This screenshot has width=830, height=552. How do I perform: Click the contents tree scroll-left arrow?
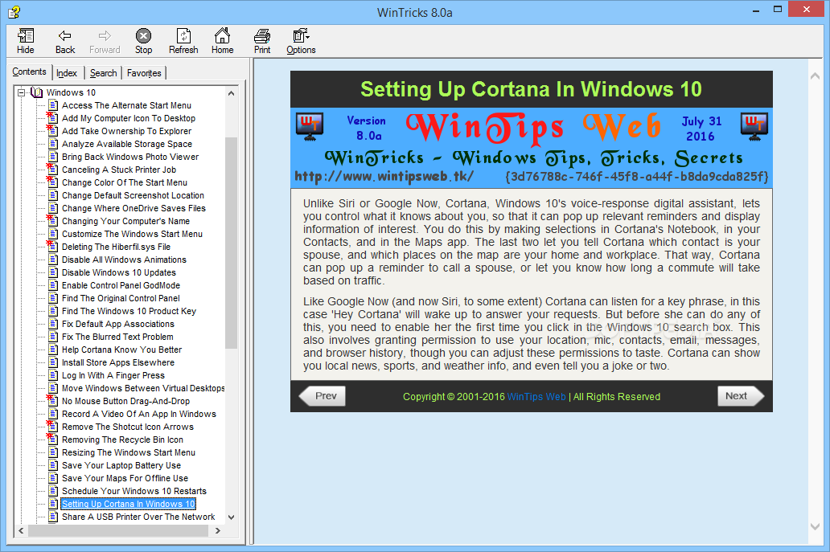click(x=21, y=530)
